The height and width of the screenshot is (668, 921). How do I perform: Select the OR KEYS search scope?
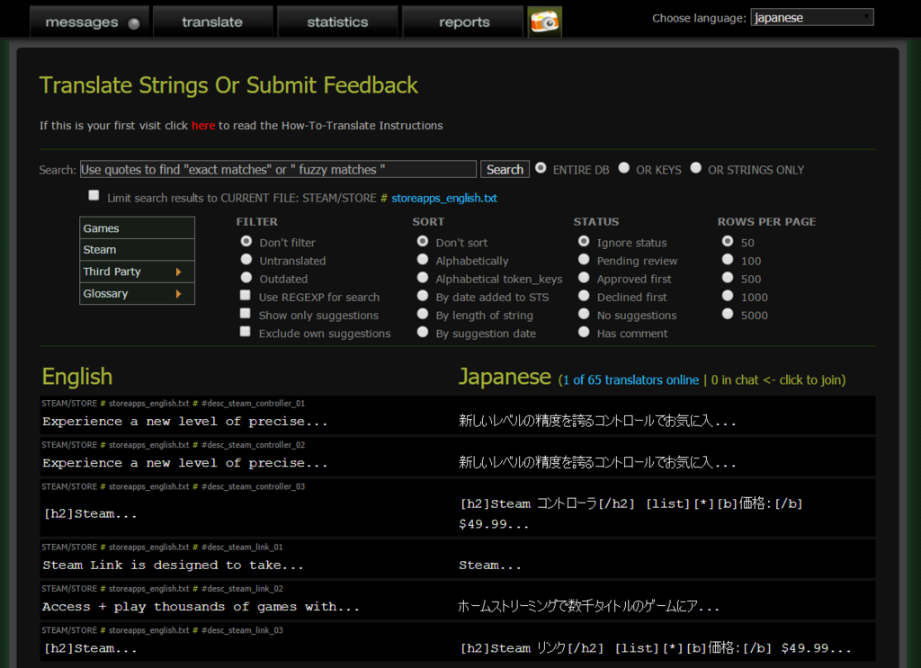click(x=624, y=168)
